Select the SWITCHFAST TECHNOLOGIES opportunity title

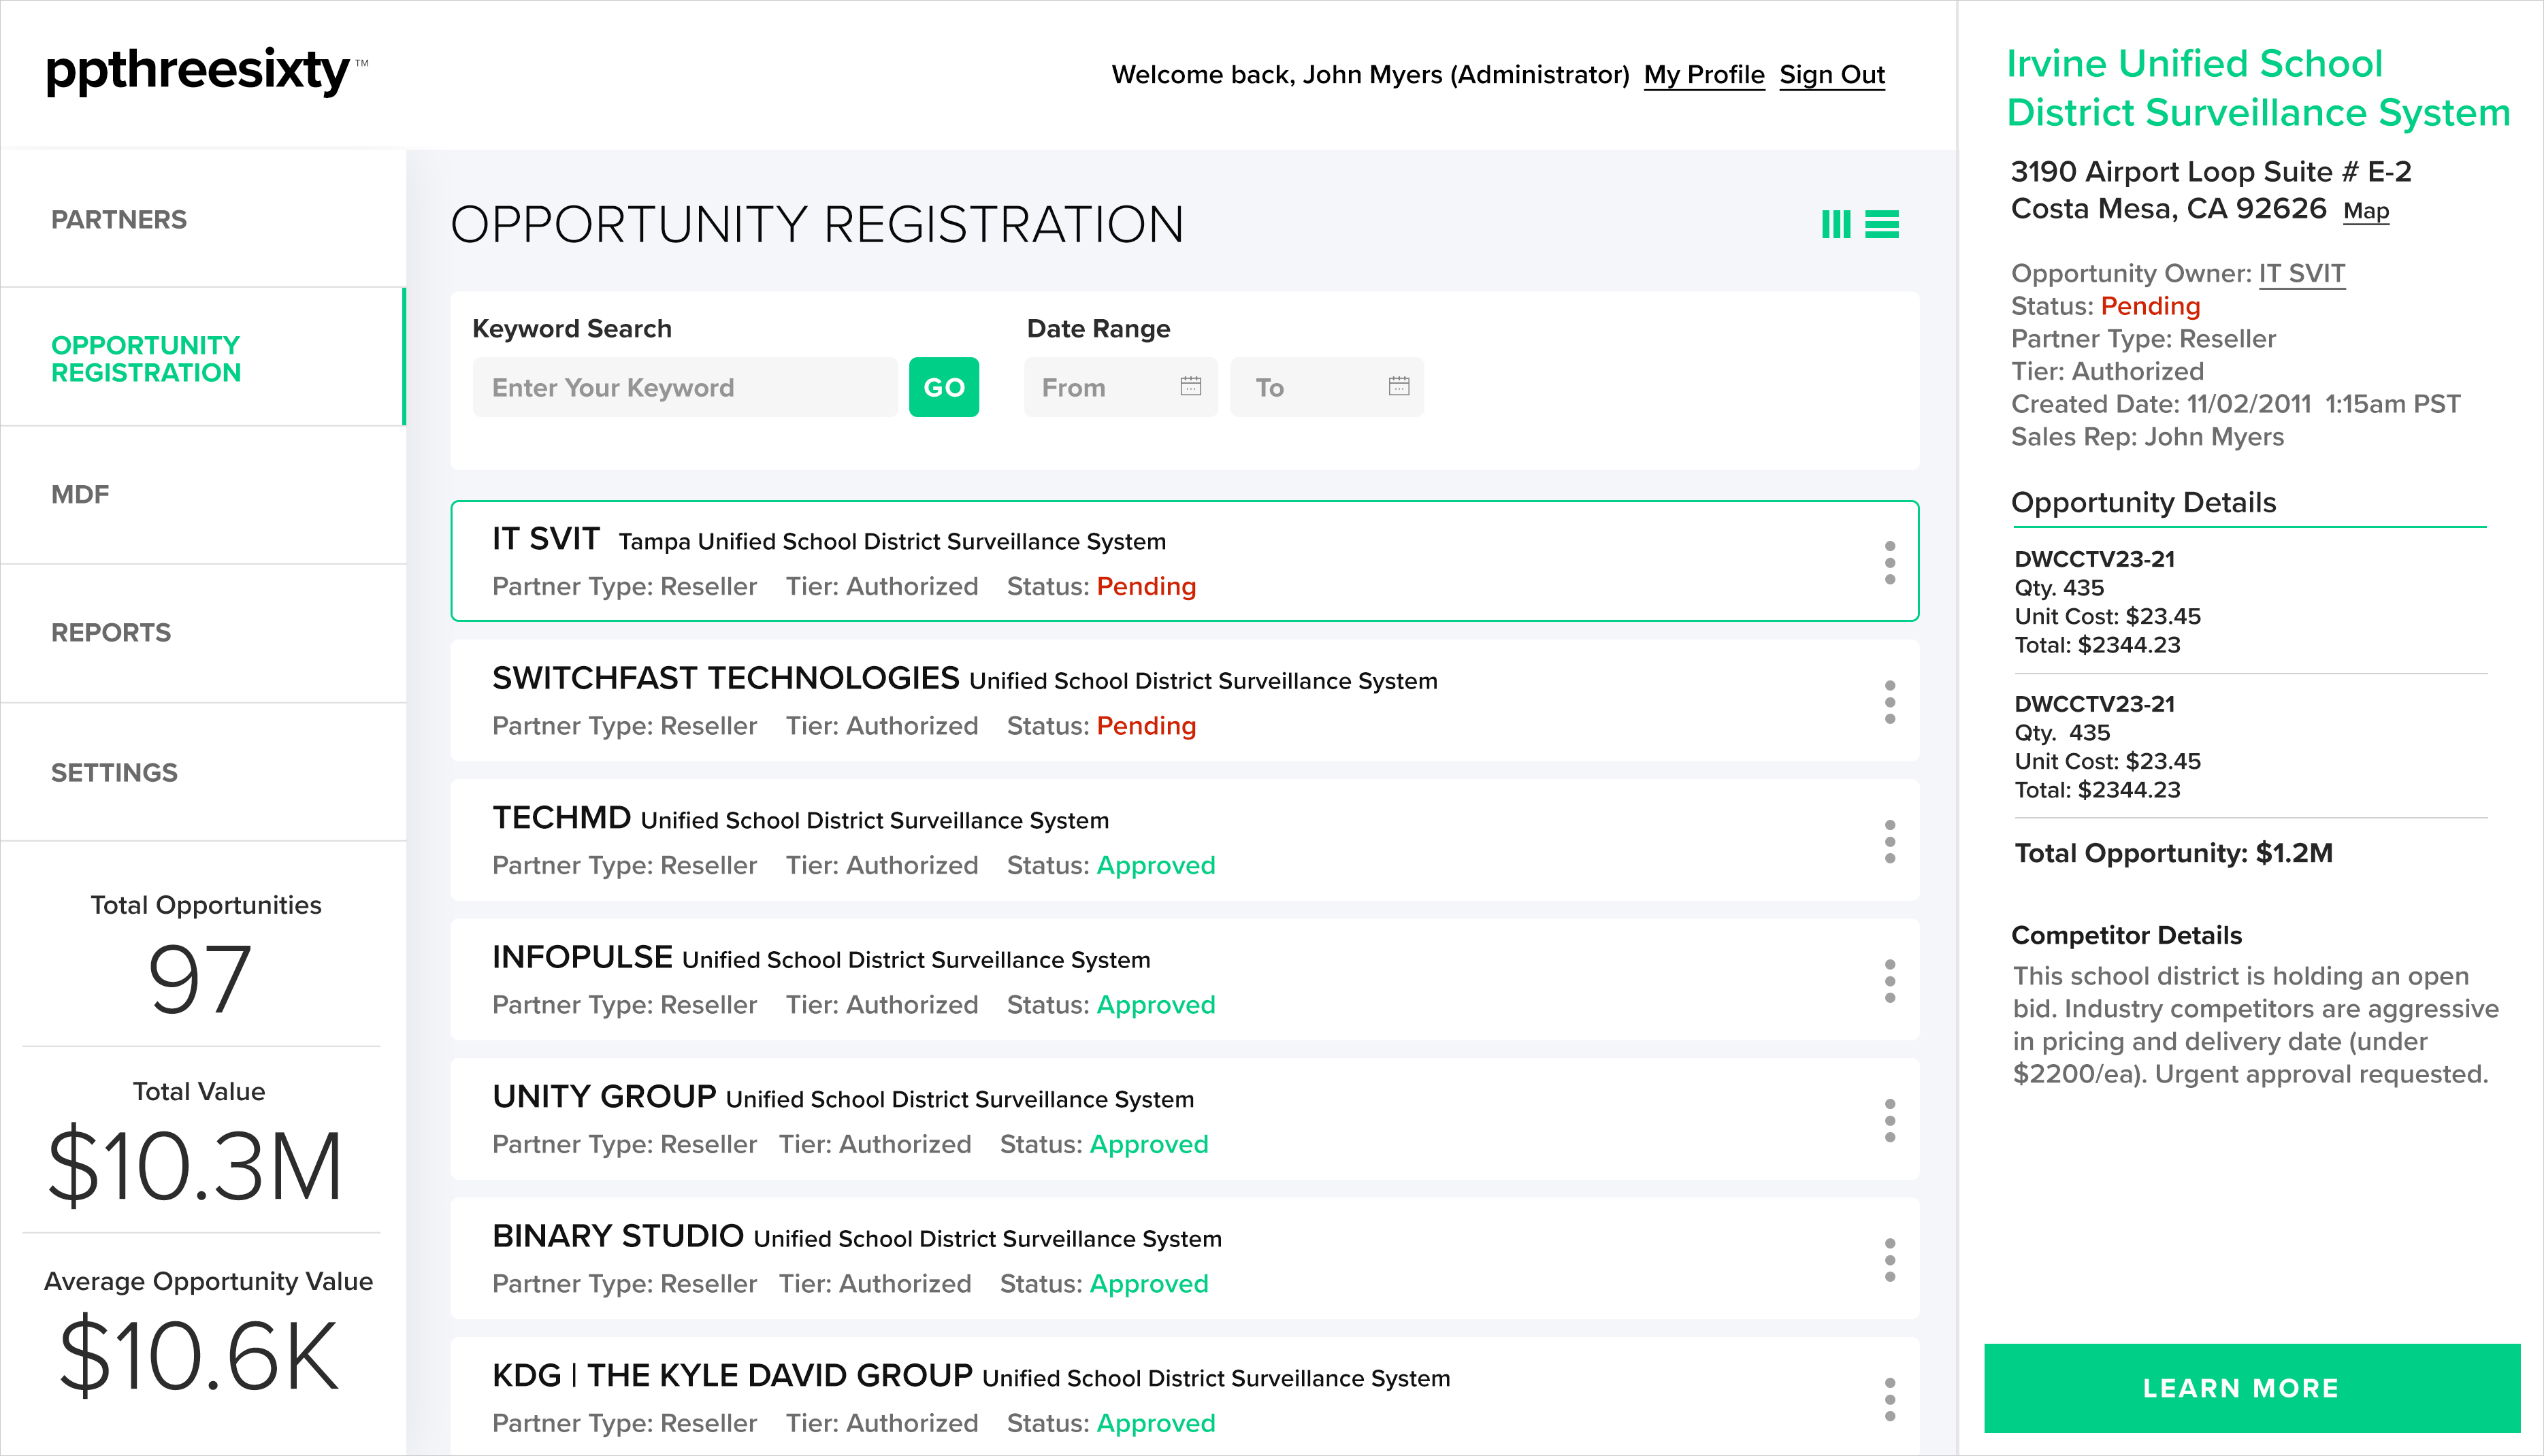tap(725, 679)
